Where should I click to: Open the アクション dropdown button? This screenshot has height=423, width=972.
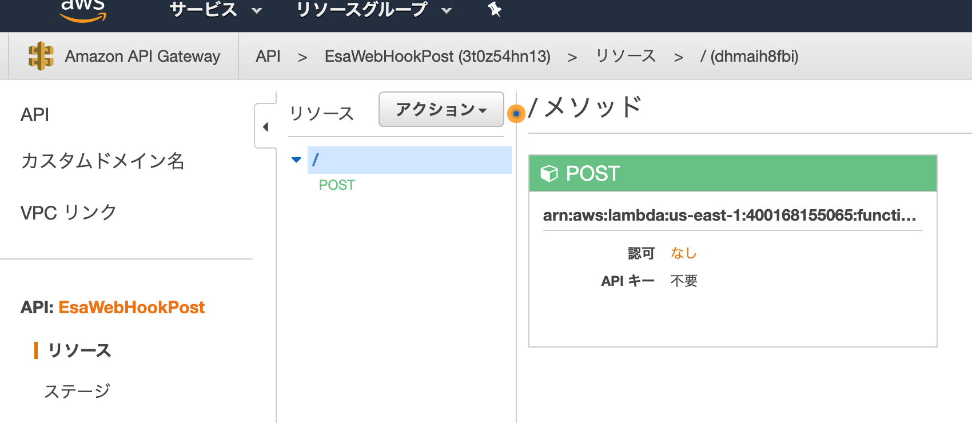pos(441,109)
